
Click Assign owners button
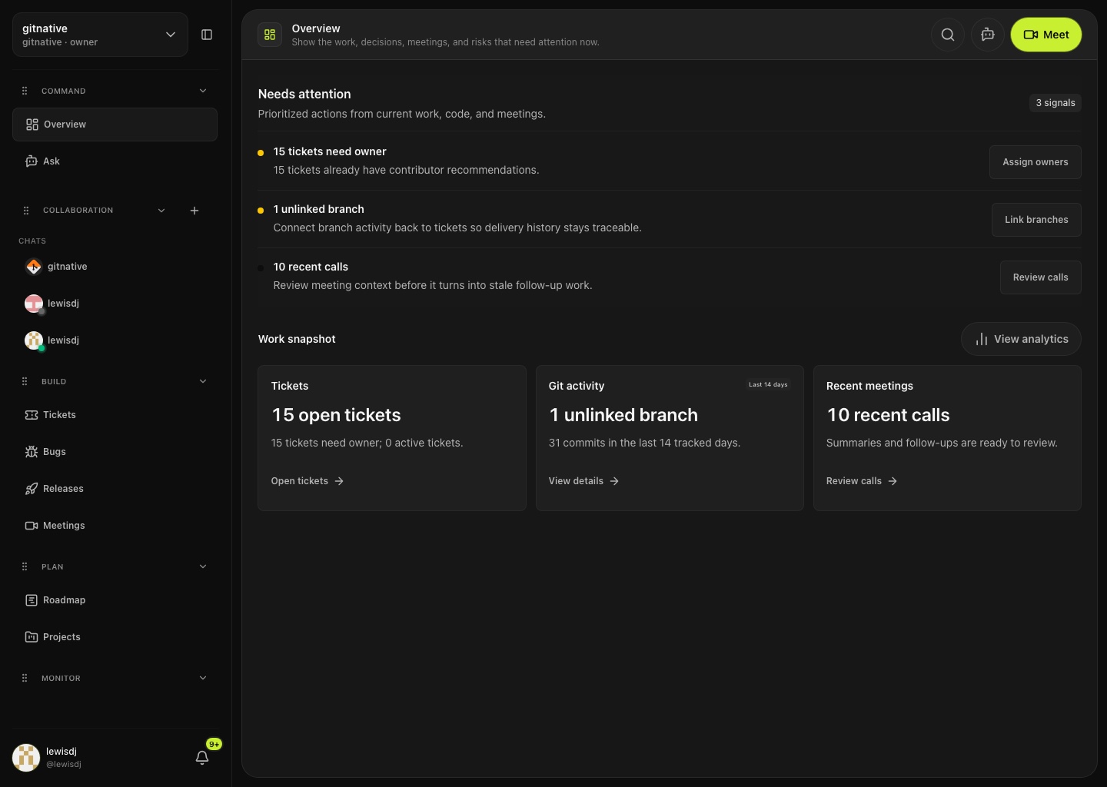click(x=1035, y=162)
